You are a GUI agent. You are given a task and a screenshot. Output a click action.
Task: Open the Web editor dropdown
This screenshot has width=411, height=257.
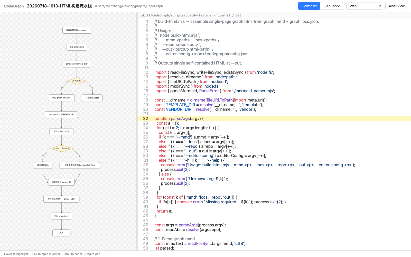pos(364,6)
